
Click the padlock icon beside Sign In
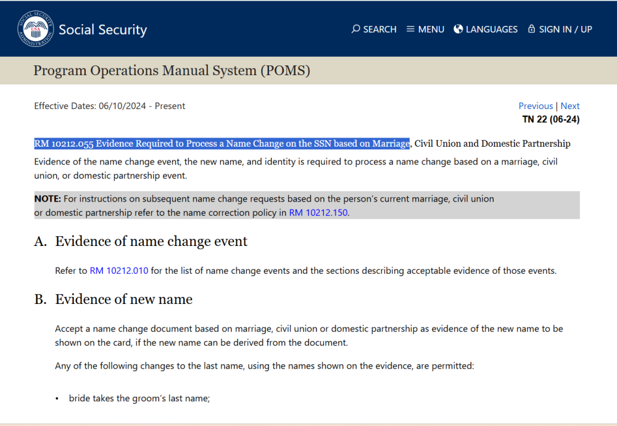point(531,29)
